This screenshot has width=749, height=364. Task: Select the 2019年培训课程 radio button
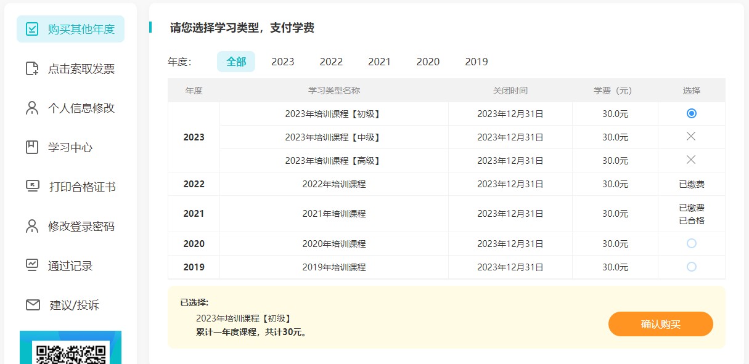click(x=691, y=267)
